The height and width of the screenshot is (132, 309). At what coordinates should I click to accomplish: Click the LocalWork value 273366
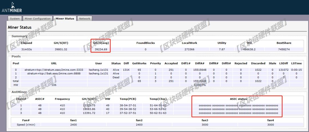click(189, 49)
